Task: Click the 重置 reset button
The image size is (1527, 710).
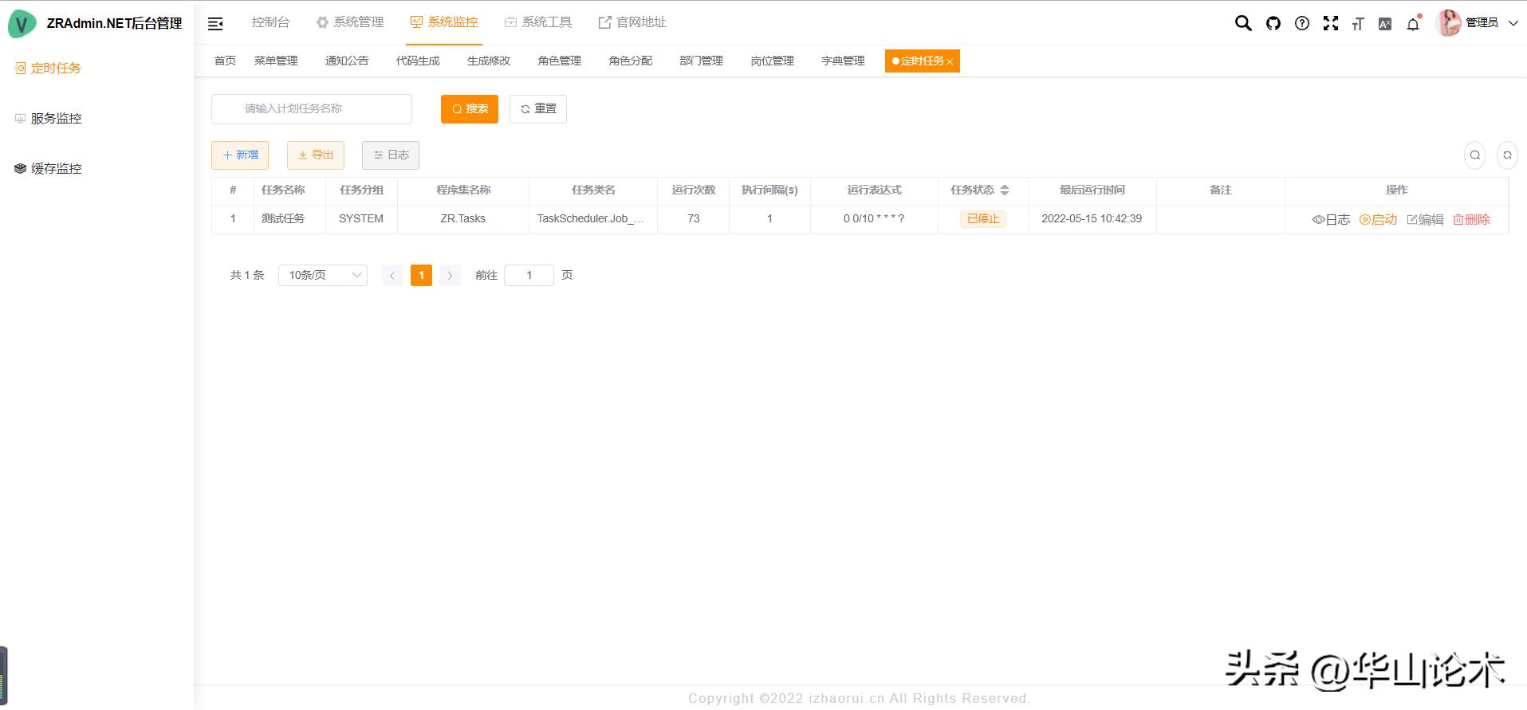Action: coord(538,109)
